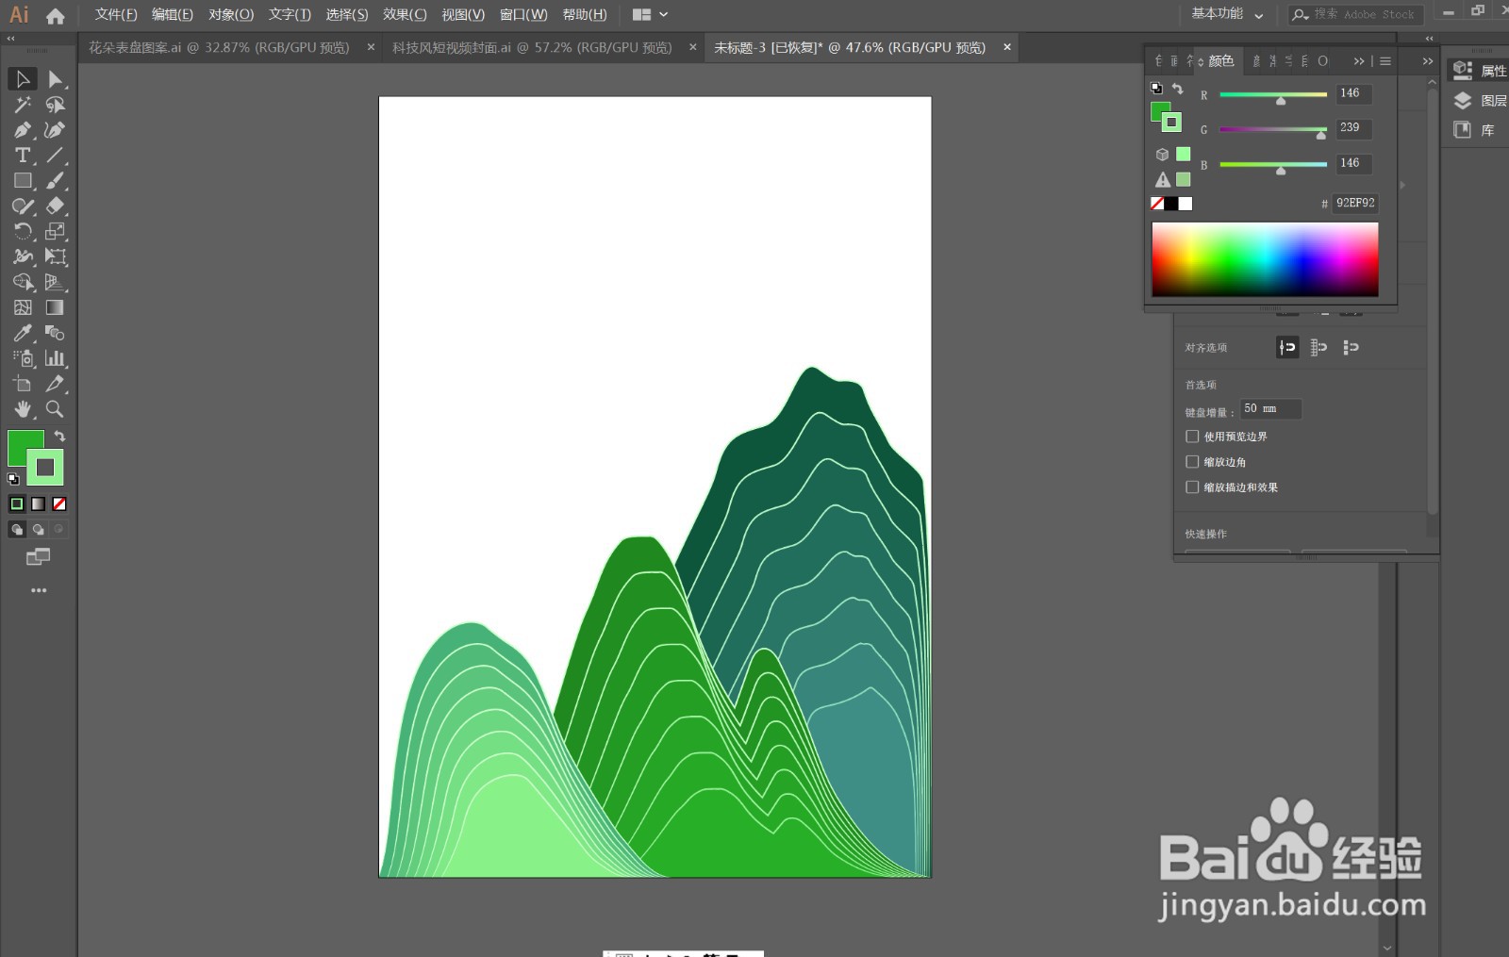Reset default fill and stroke in toolbar
1509x957 pixels.
pos(13,479)
